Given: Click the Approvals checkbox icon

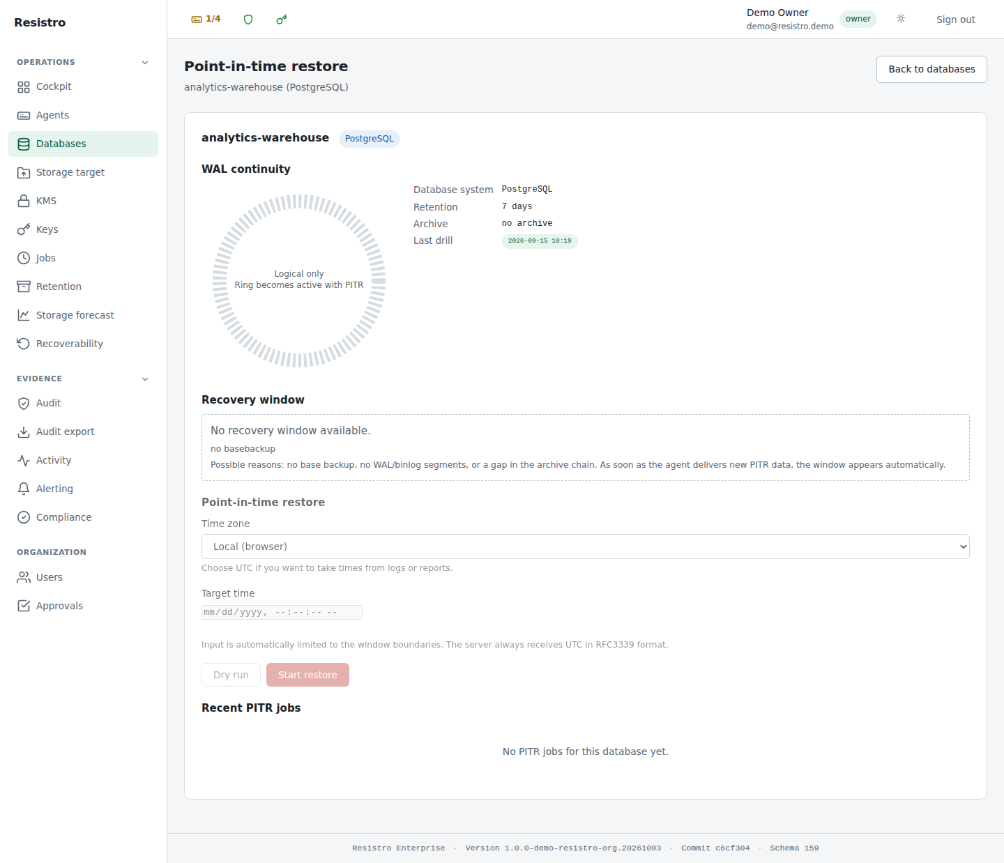Looking at the screenshot, I should pos(24,606).
